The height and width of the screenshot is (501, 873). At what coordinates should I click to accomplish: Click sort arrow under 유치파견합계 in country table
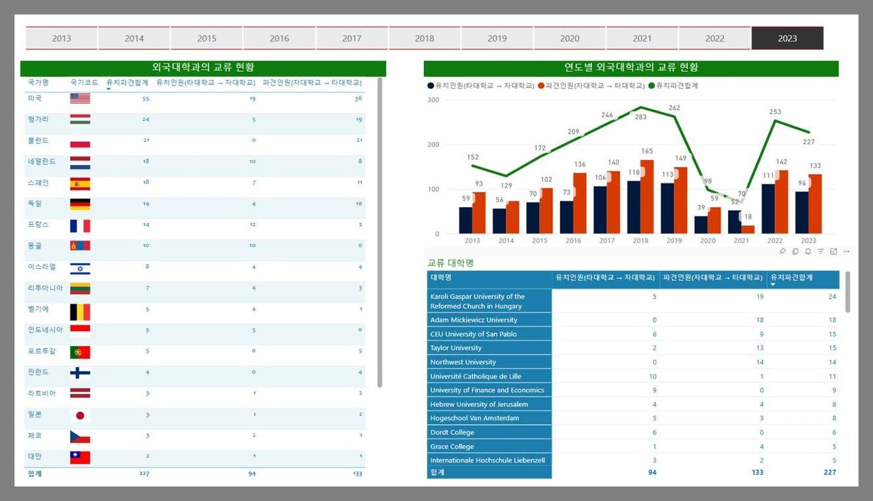point(109,89)
